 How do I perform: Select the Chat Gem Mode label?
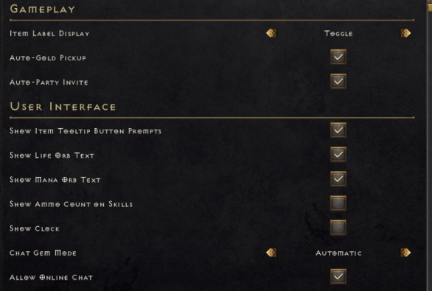point(43,253)
